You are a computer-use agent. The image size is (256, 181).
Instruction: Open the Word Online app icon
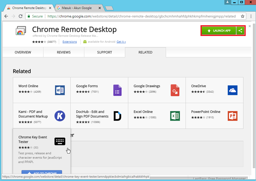[x=60, y=90]
